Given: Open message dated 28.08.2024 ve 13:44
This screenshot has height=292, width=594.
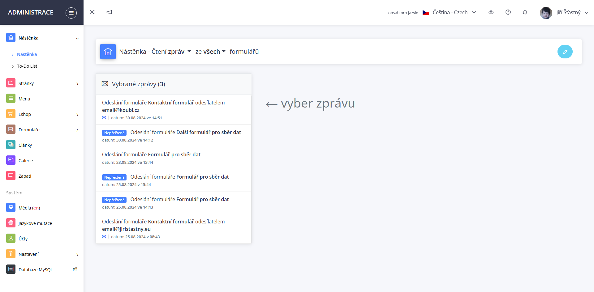Looking at the screenshot, I should [174, 158].
